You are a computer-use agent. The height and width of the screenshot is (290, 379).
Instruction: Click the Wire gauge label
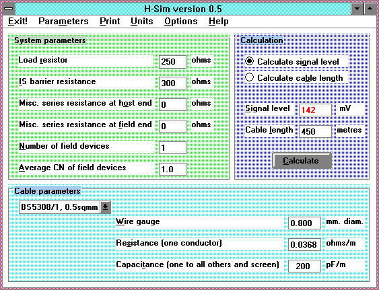point(137,221)
